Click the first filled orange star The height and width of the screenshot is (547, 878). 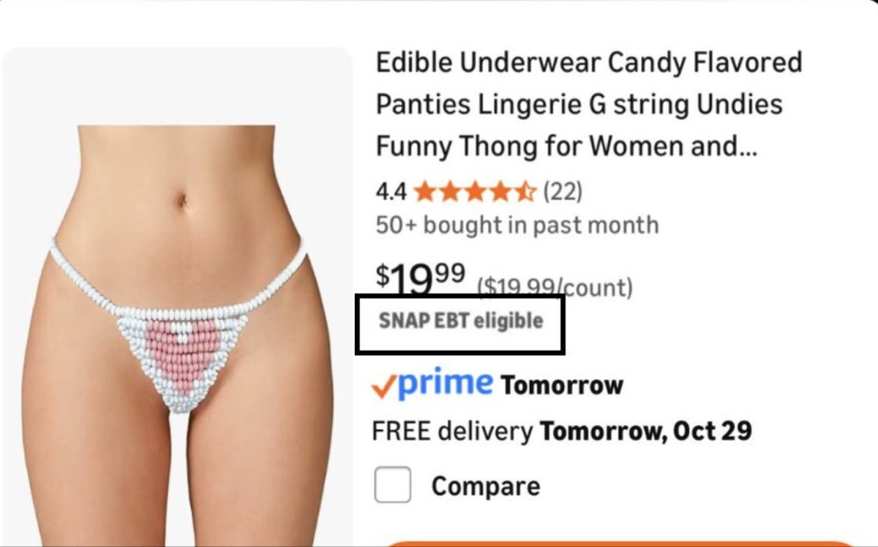(425, 192)
